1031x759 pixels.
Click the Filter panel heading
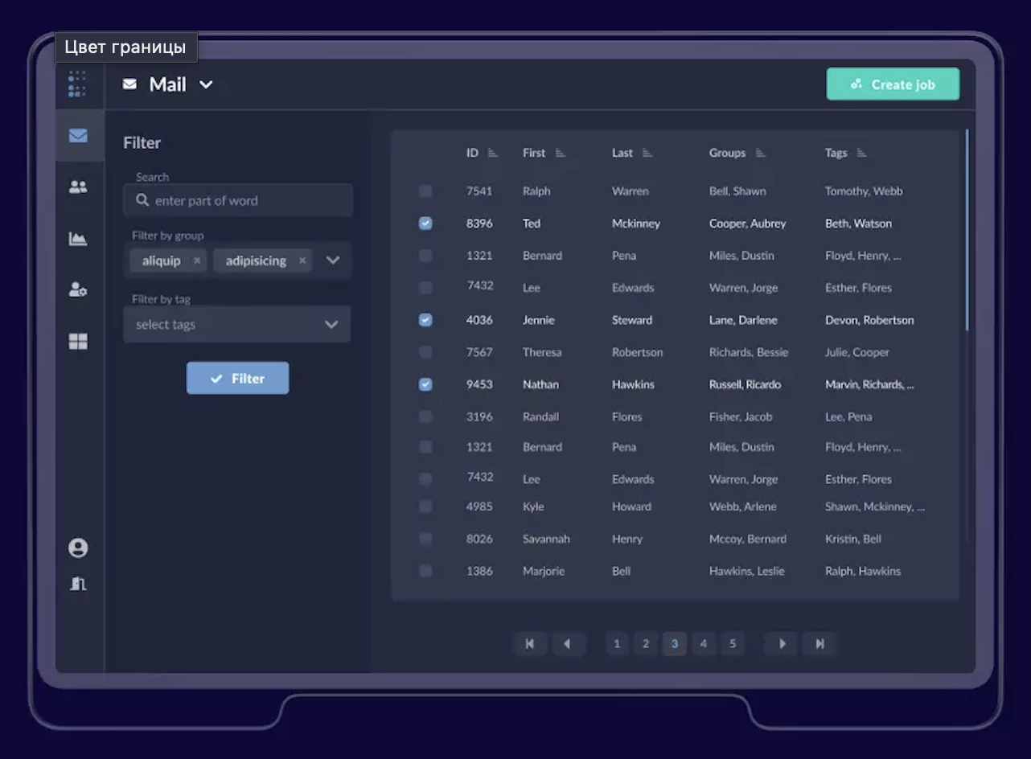[x=142, y=142]
